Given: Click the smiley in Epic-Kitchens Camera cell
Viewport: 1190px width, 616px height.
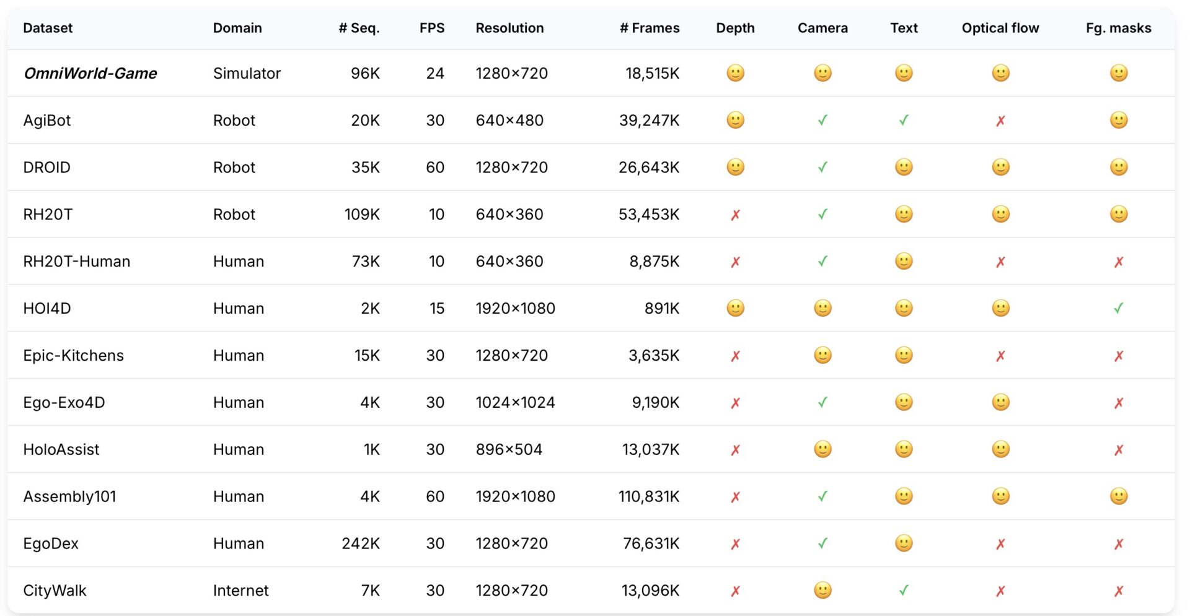Looking at the screenshot, I should pyautogui.click(x=822, y=355).
